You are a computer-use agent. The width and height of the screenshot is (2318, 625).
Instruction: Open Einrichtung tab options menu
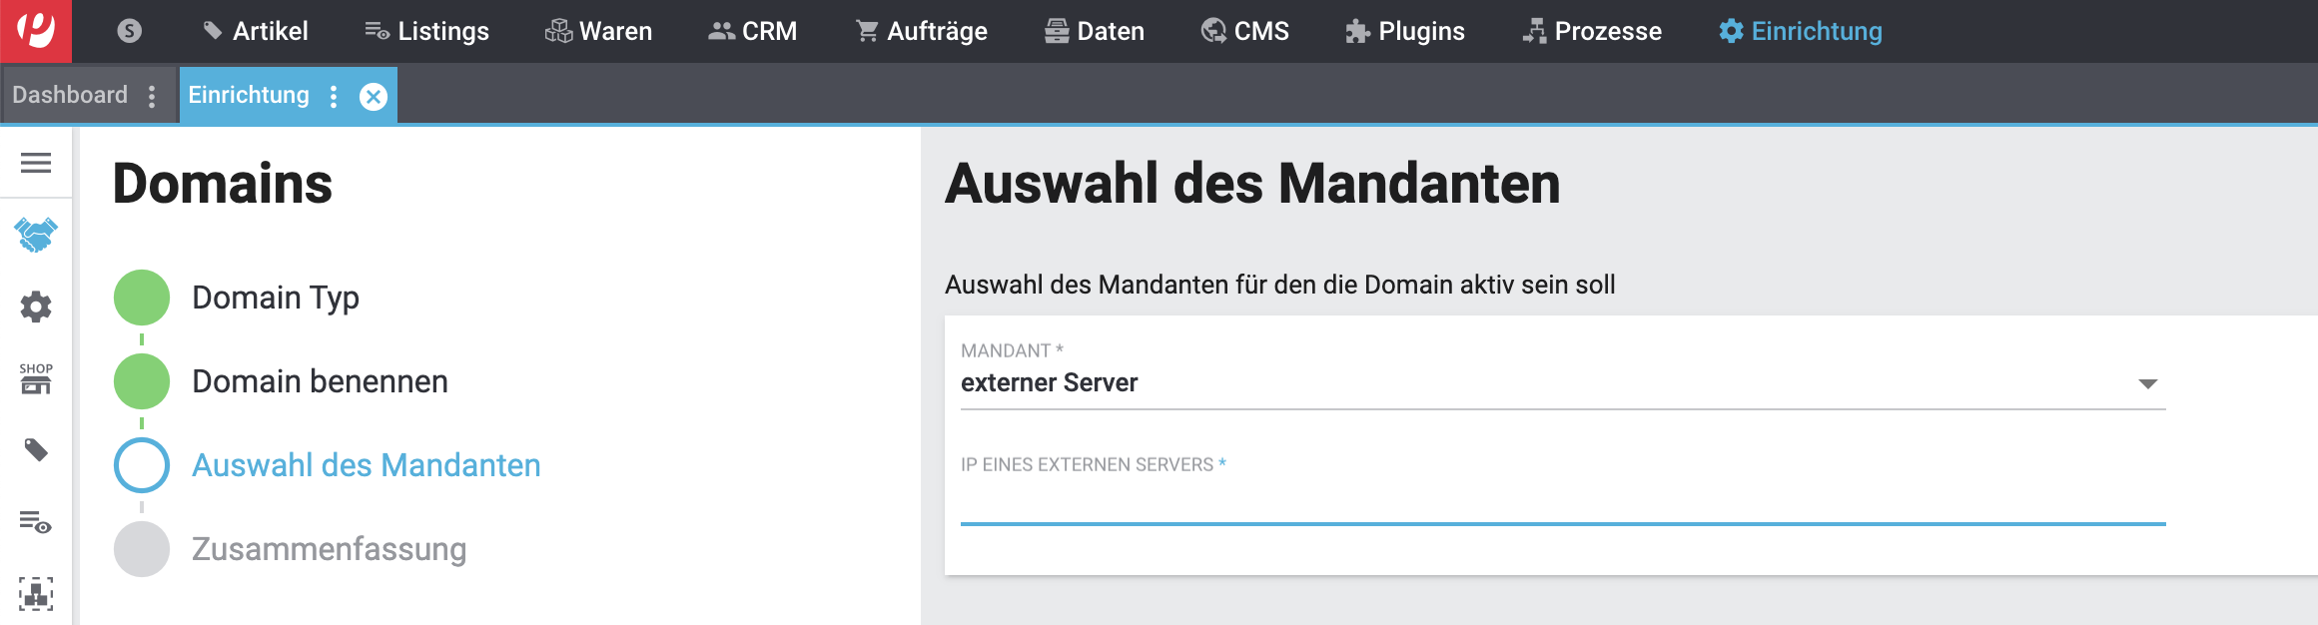coord(334,96)
